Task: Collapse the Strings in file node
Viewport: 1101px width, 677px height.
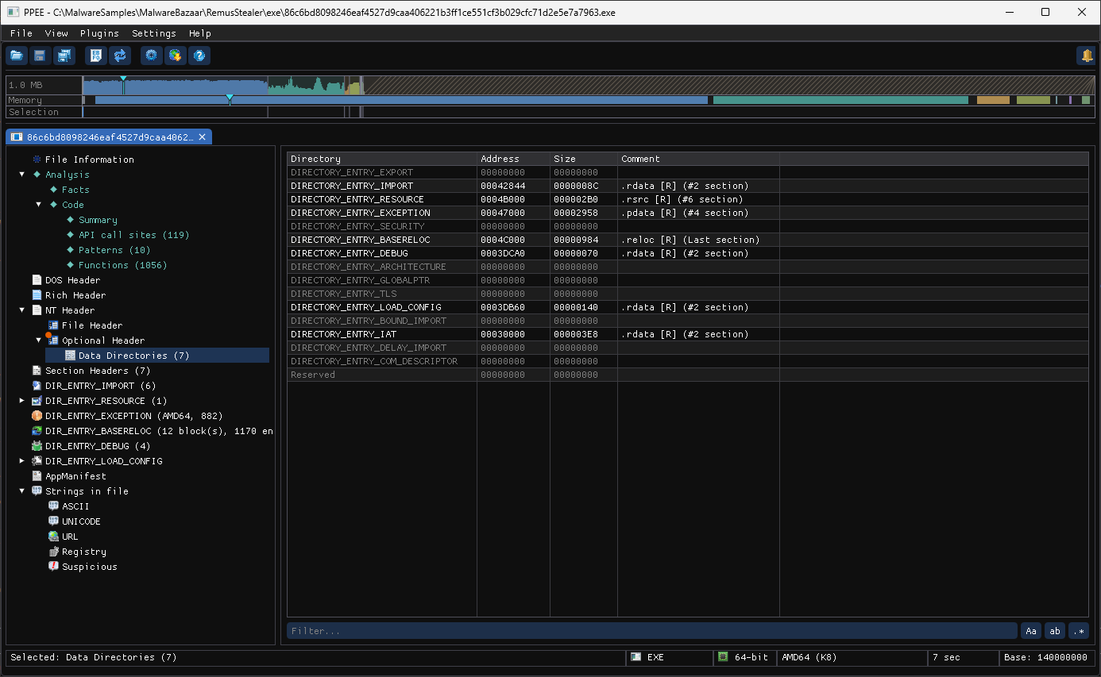Action: (22, 491)
